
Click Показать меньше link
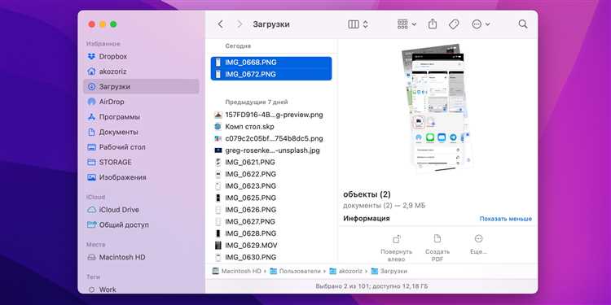pos(505,219)
